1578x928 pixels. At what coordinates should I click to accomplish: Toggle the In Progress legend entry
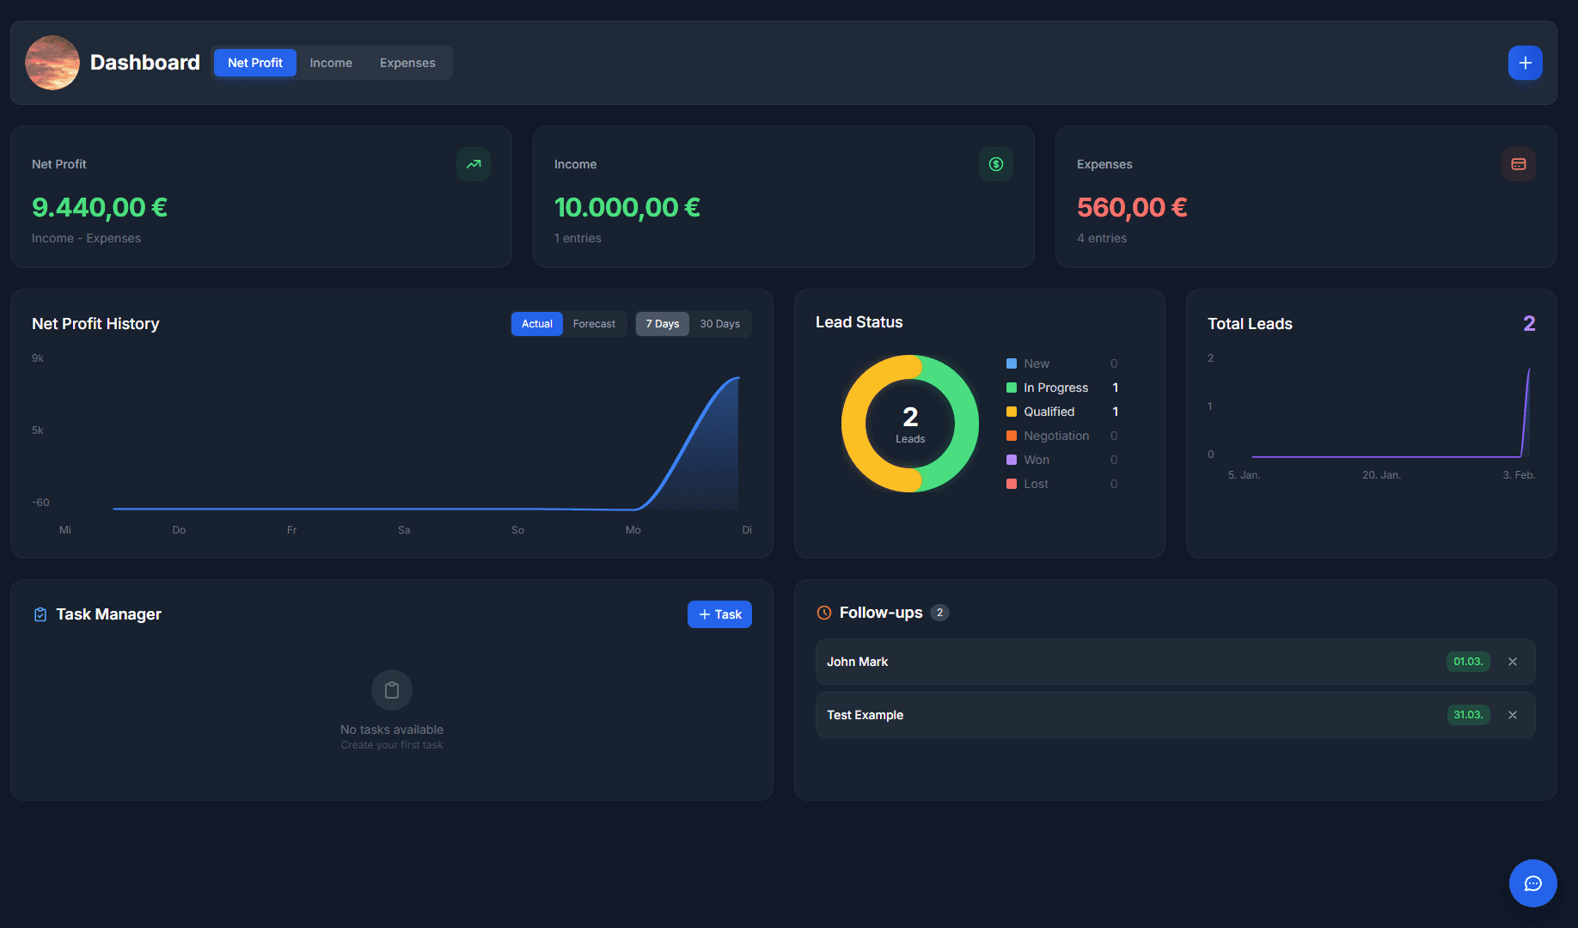pyautogui.click(x=1055, y=388)
